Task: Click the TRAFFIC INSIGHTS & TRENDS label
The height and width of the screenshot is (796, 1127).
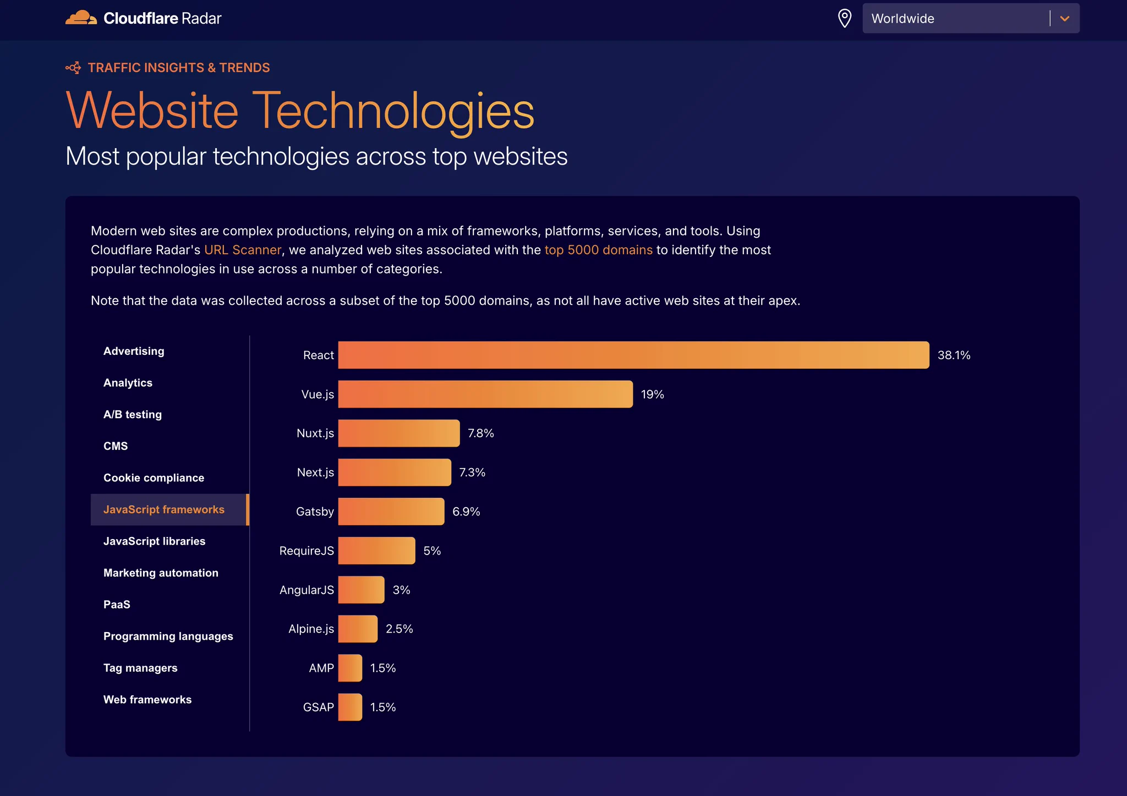Action: tap(179, 68)
